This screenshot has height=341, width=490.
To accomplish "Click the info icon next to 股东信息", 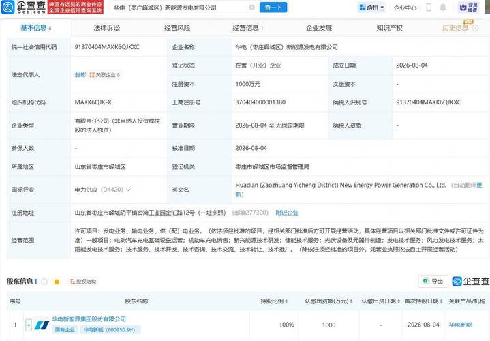I will (44, 282).
